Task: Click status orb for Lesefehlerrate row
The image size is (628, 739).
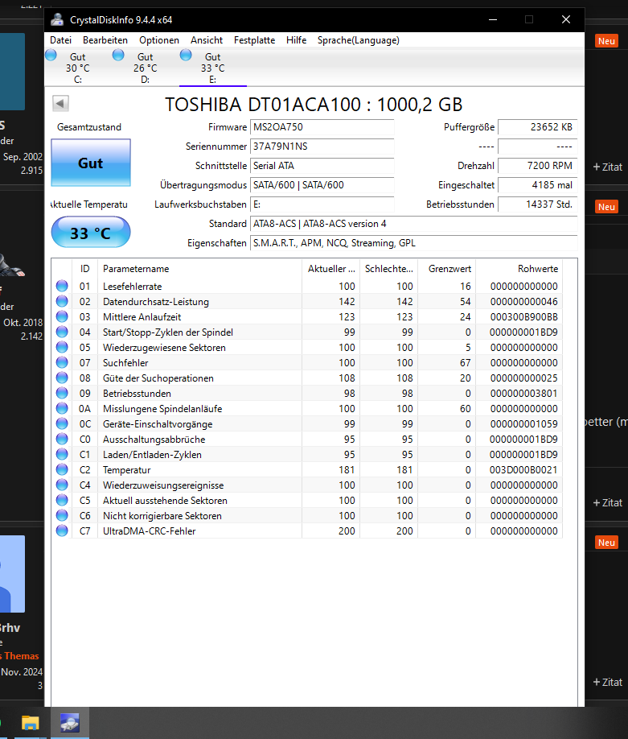Action: pos(62,286)
